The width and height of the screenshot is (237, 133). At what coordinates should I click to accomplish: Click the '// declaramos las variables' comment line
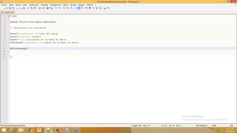coord(28,28)
